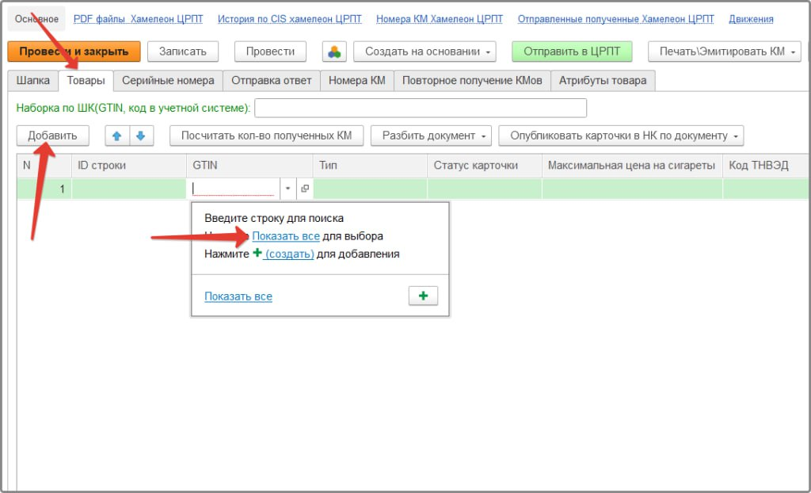Click the colored circles icon button
The height and width of the screenshot is (493, 811).
[334, 52]
